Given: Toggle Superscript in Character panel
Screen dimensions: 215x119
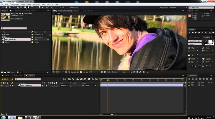Looking at the screenshot, I should [x=207, y=66].
